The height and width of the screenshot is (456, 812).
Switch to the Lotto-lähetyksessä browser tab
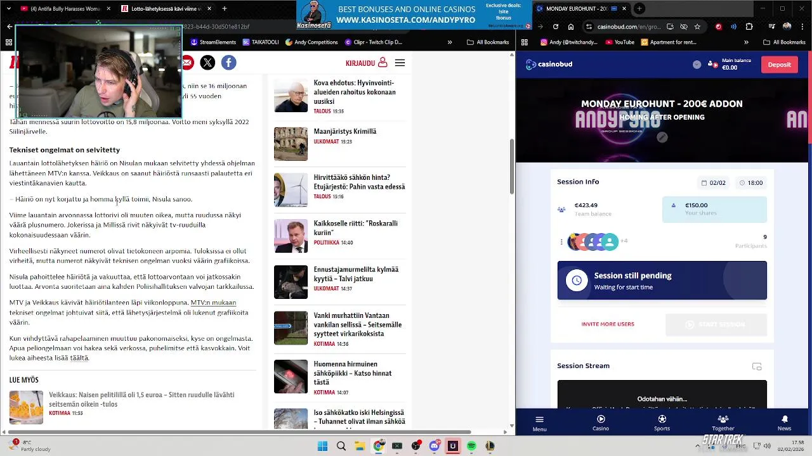(165, 9)
